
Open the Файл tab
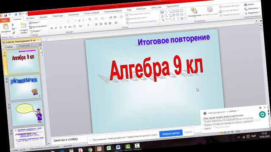pos(5,20)
